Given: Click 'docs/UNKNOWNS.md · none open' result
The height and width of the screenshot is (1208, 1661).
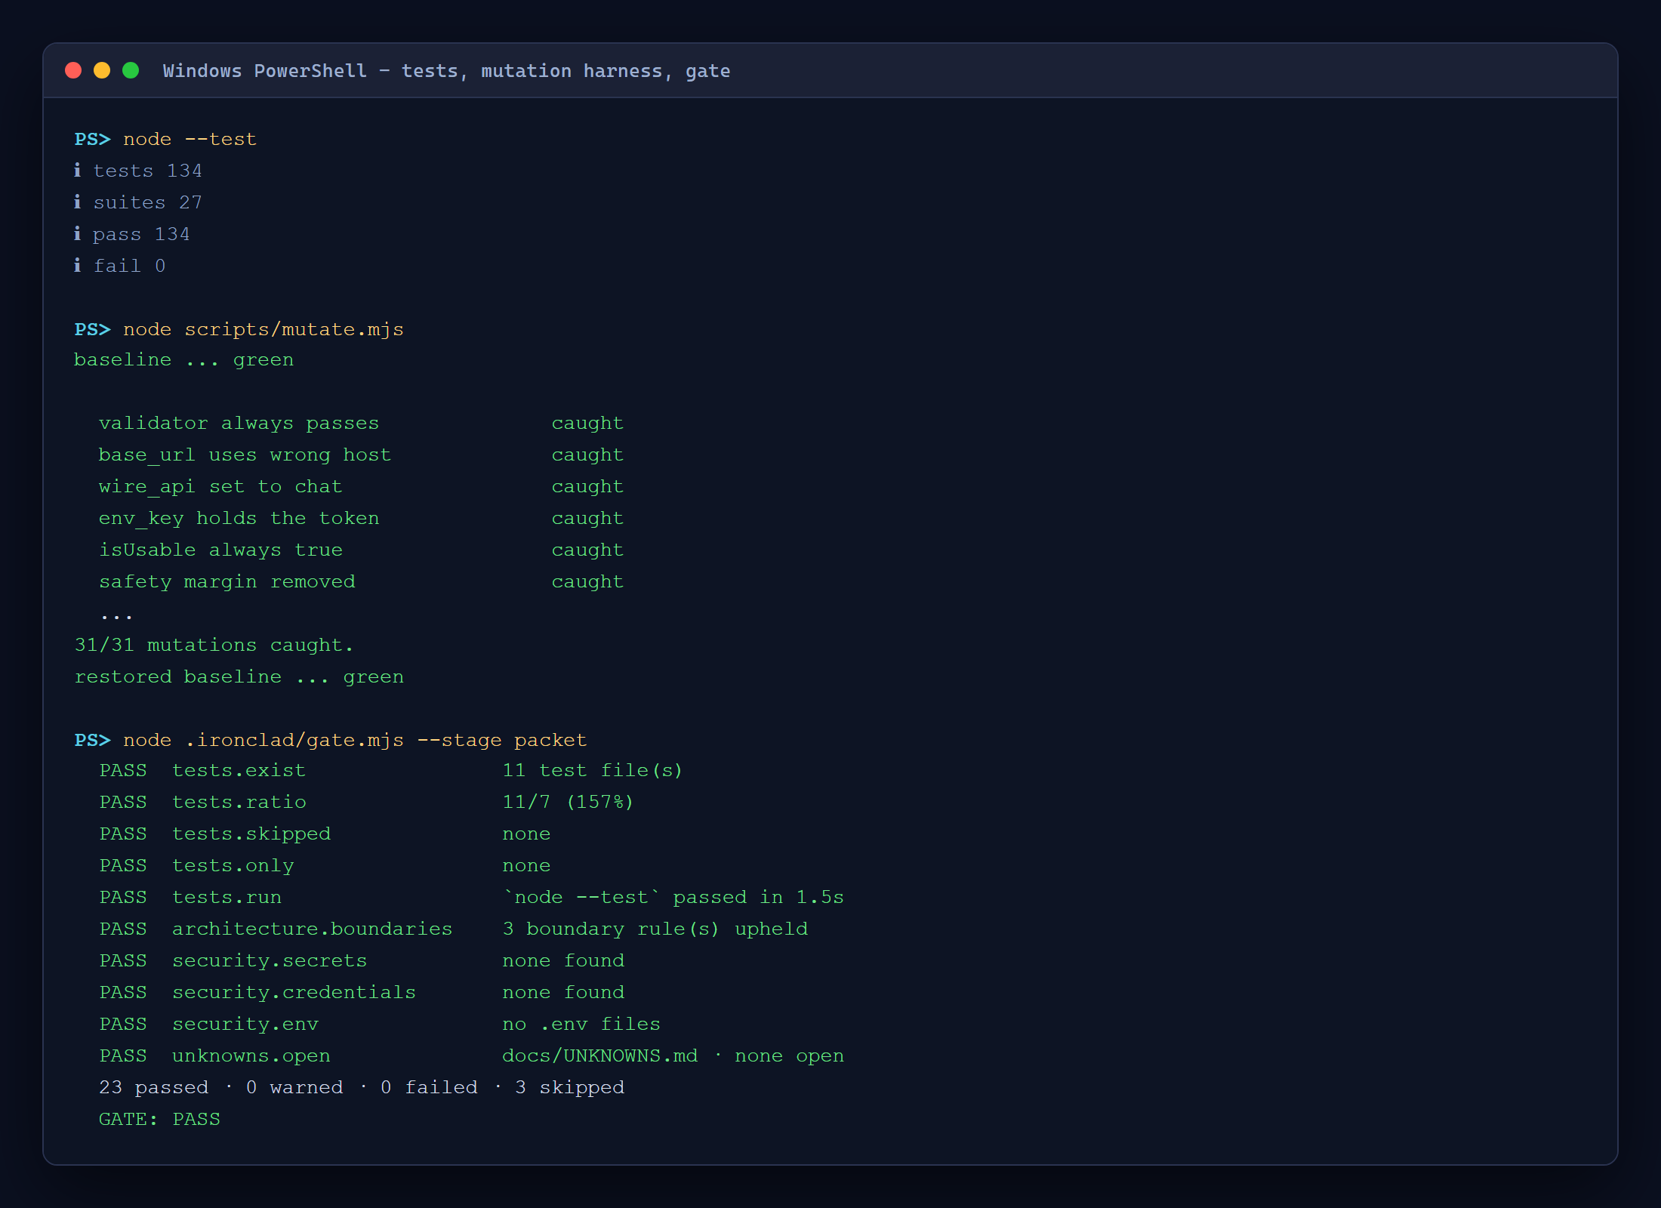Looking at the screenshot, I should [x=673, y=1055].
